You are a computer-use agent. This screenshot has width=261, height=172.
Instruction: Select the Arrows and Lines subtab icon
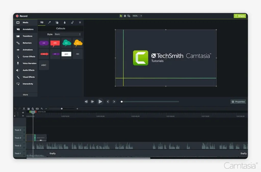[x=49, y=22]
